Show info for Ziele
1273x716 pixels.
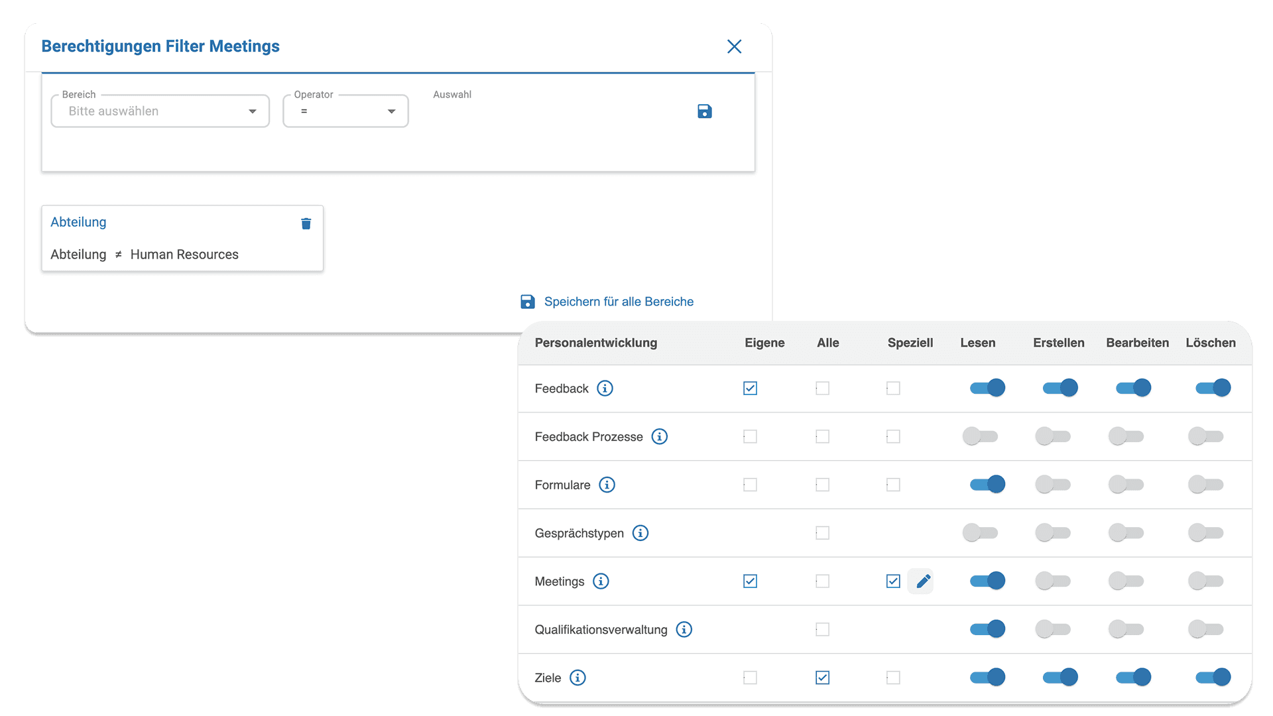click(x=577, y=678)
